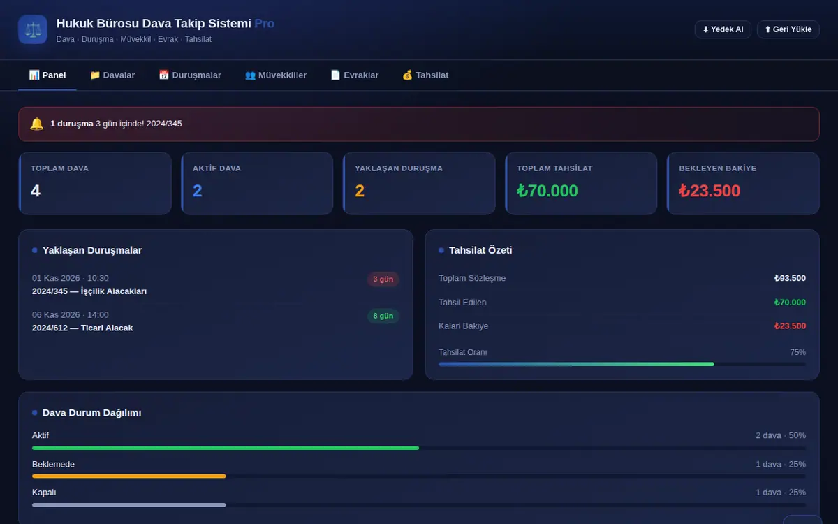Click the orange Beklemede distribution bar
This screenshot has width=838, height=524.
(x=129, y=476)
